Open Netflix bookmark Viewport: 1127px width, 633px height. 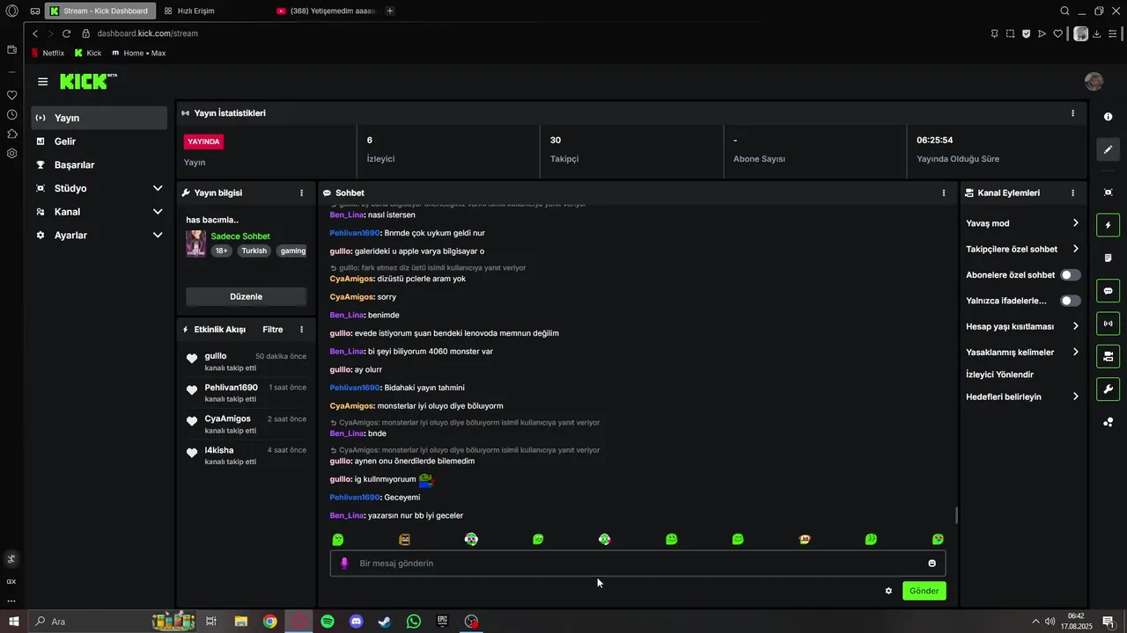tap(48, 53)
